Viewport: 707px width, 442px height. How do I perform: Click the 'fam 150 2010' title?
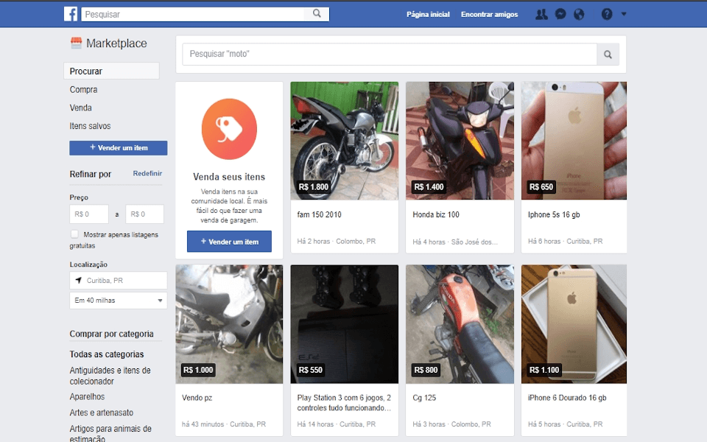pyautogui.click(x=319, y=214)
